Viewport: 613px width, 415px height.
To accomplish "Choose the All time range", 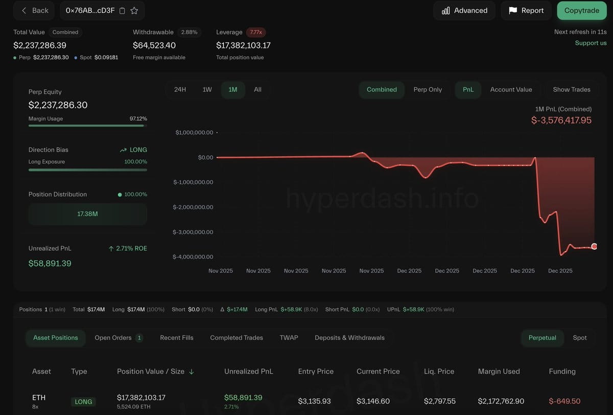I will [257, 89].
